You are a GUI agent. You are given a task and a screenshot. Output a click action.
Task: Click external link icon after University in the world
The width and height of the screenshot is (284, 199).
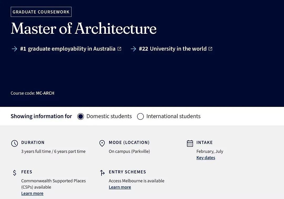[x=210, y=49]
